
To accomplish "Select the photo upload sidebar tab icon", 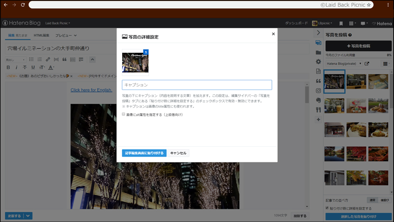I will tap(318, 43).
